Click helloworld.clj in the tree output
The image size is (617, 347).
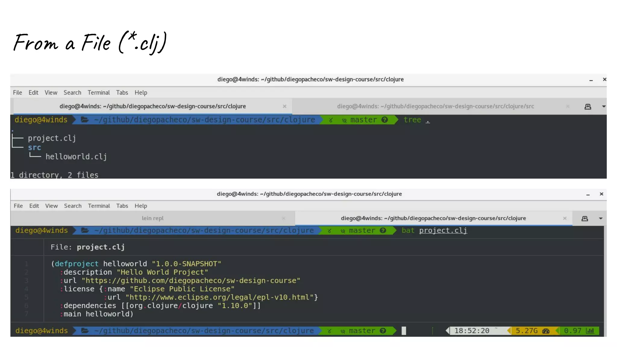[x=76, y=157]
